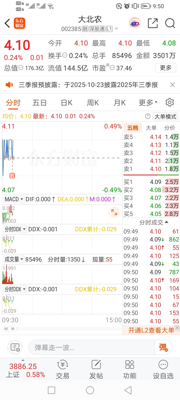The height and width of the screenshot is (400, 180).
Task: Open the 成交量 indicator dropdown
Action: 14,259
